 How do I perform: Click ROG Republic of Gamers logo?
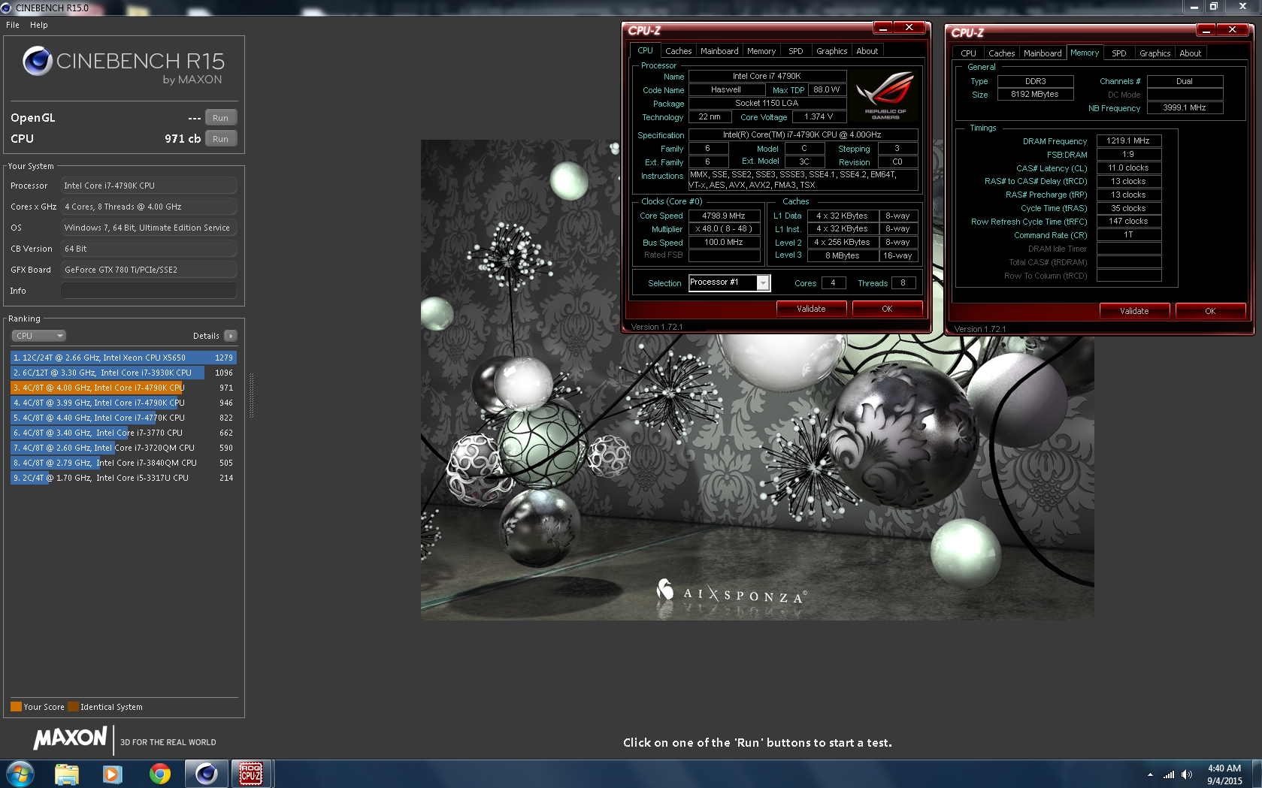tap(885, 95)
